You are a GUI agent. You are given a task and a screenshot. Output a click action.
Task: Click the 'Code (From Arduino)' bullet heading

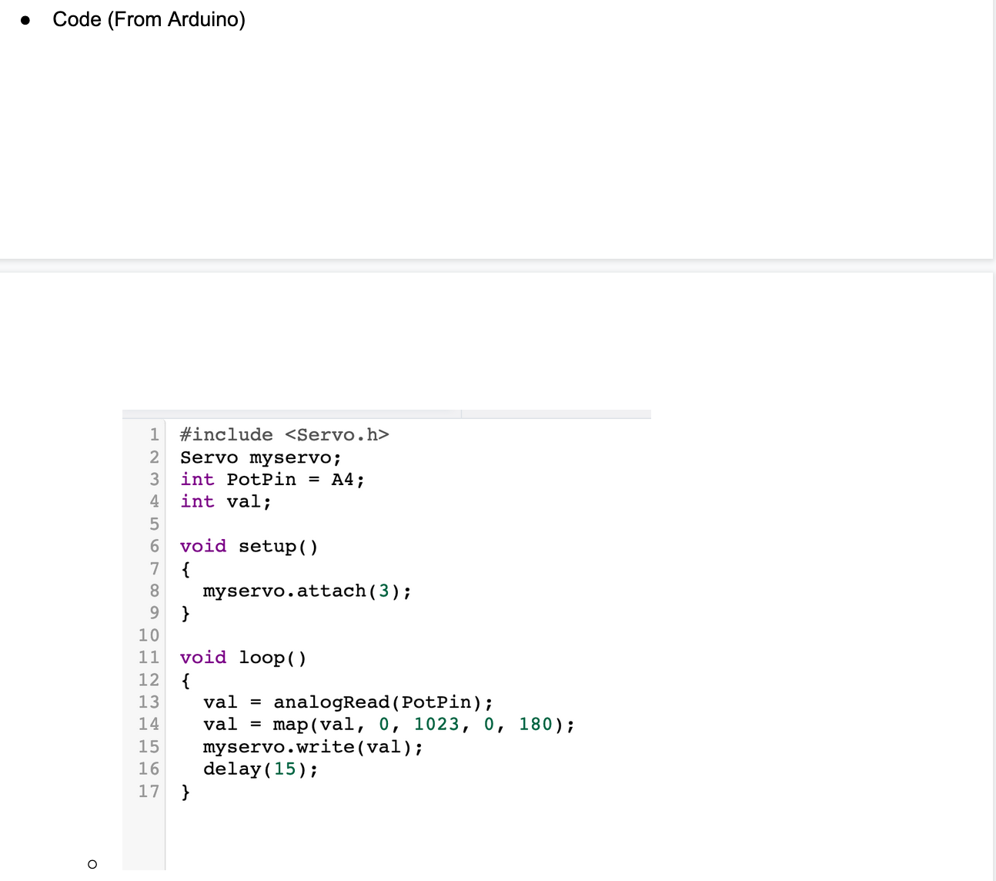point(149,19)
